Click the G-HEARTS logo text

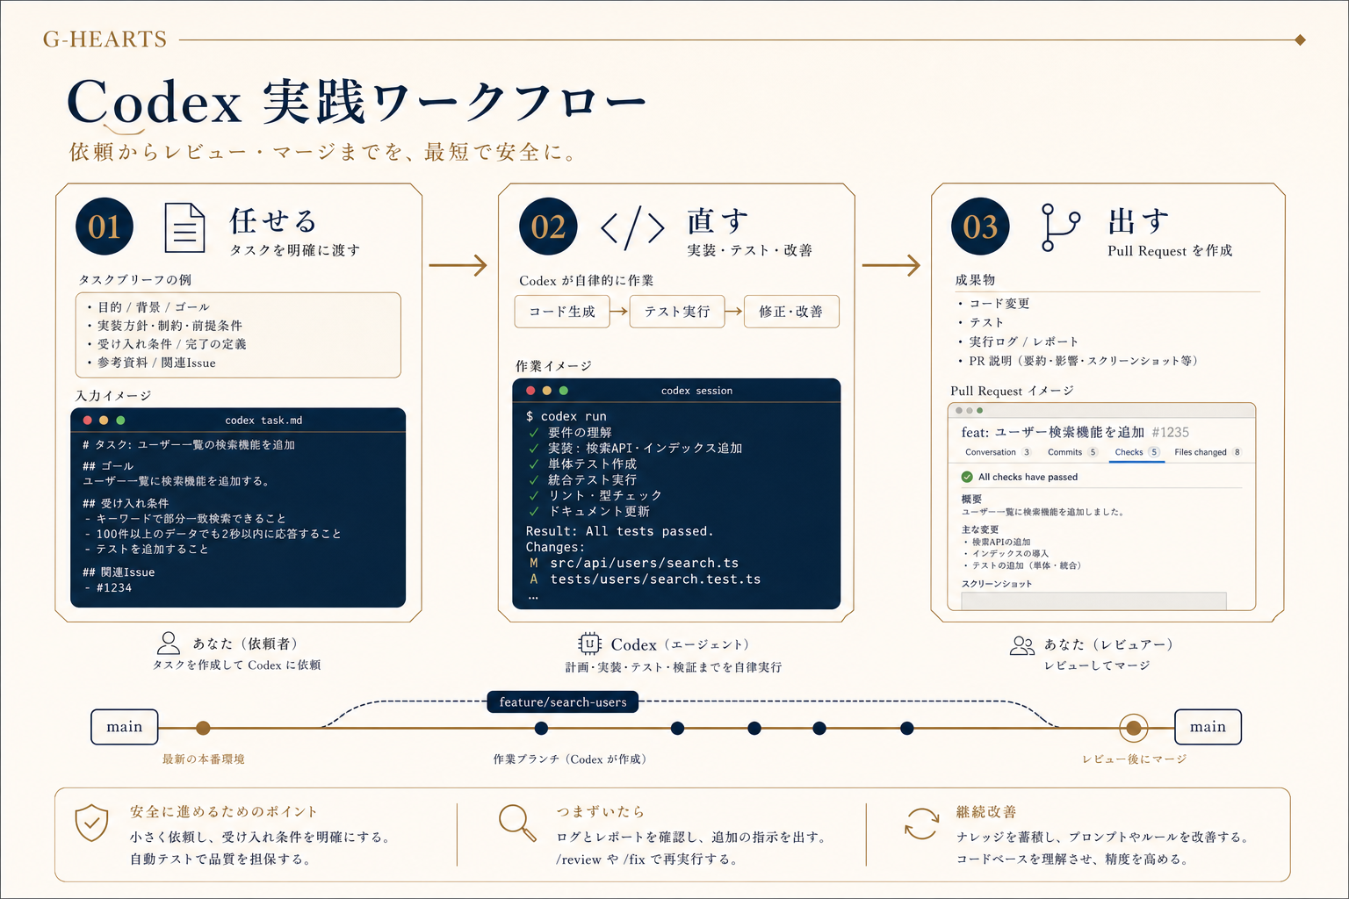[x=105, y=40]
